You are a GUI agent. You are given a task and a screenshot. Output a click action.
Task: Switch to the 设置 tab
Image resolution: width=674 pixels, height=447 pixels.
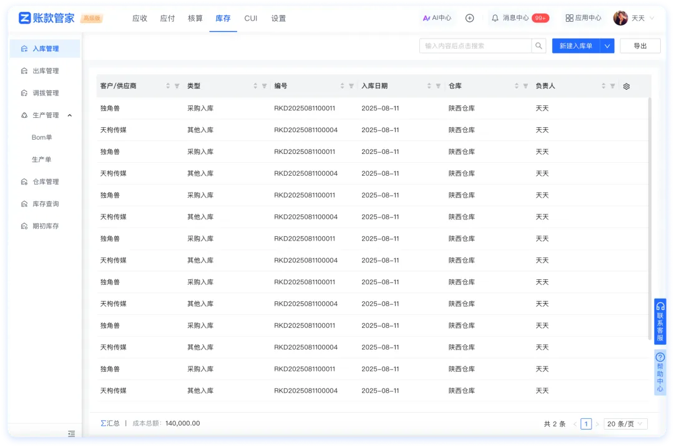(278, 18)
